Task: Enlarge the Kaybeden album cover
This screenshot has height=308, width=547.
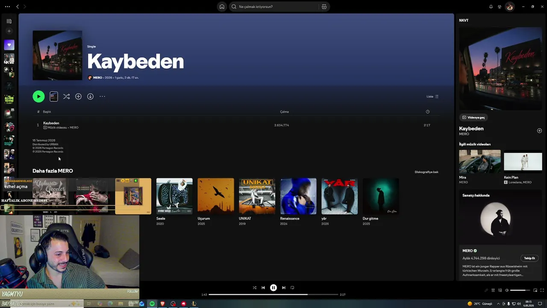Action: pos(57,55)
